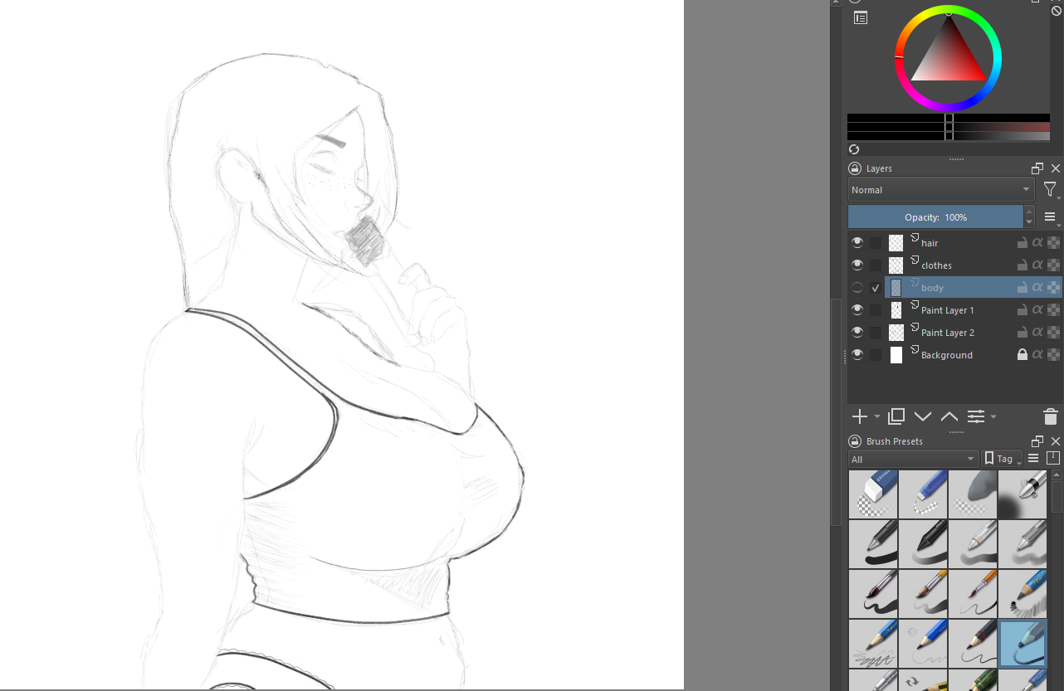Image resolution: width=1064 pixels, height=691 pixels.
Task: Lock the hair layer
Action: pos(1023,243)
